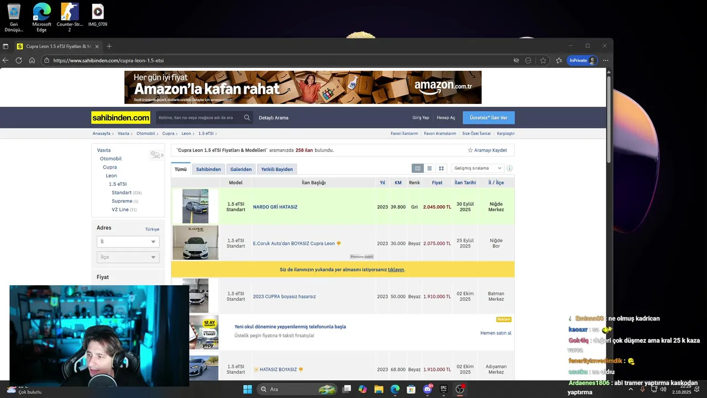Viewport: 707px width, 398px height.
Task: Open tab actions menu icon
Action: point(6,46)
